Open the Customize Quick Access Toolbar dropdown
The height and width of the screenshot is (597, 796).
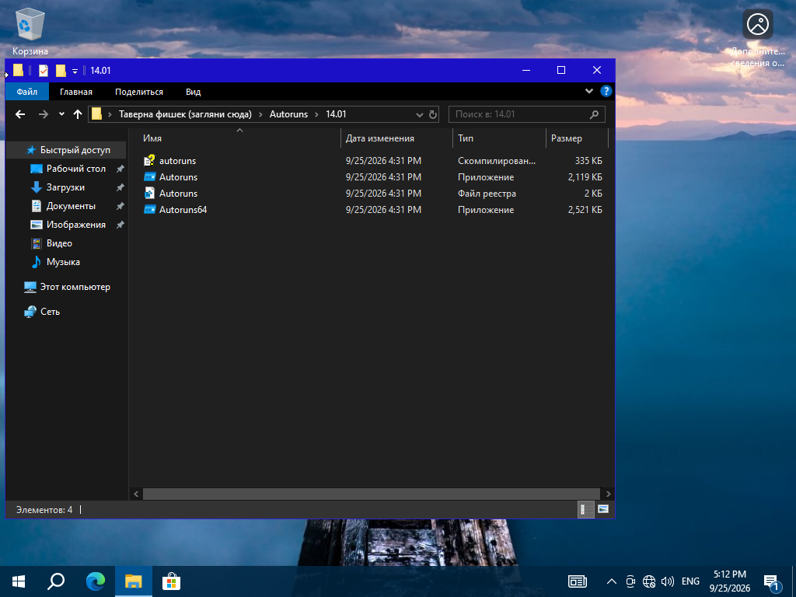pyautogui.click(x=75, y=71)
